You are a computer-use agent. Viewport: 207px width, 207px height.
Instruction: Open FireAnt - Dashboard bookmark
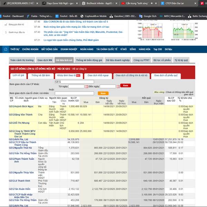coord(12,16)
